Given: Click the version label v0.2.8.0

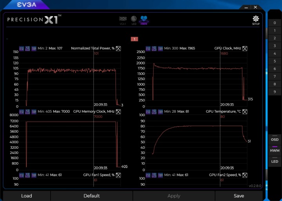Looking at the screenshot, I should (255, 186).
